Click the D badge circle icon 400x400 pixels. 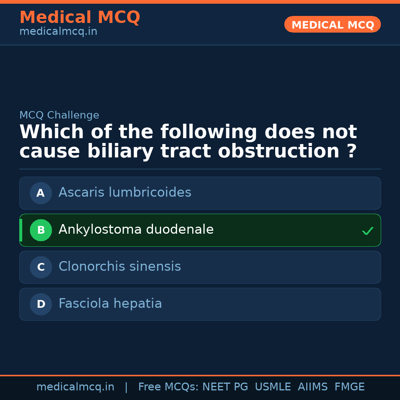[x=41, y=304]
